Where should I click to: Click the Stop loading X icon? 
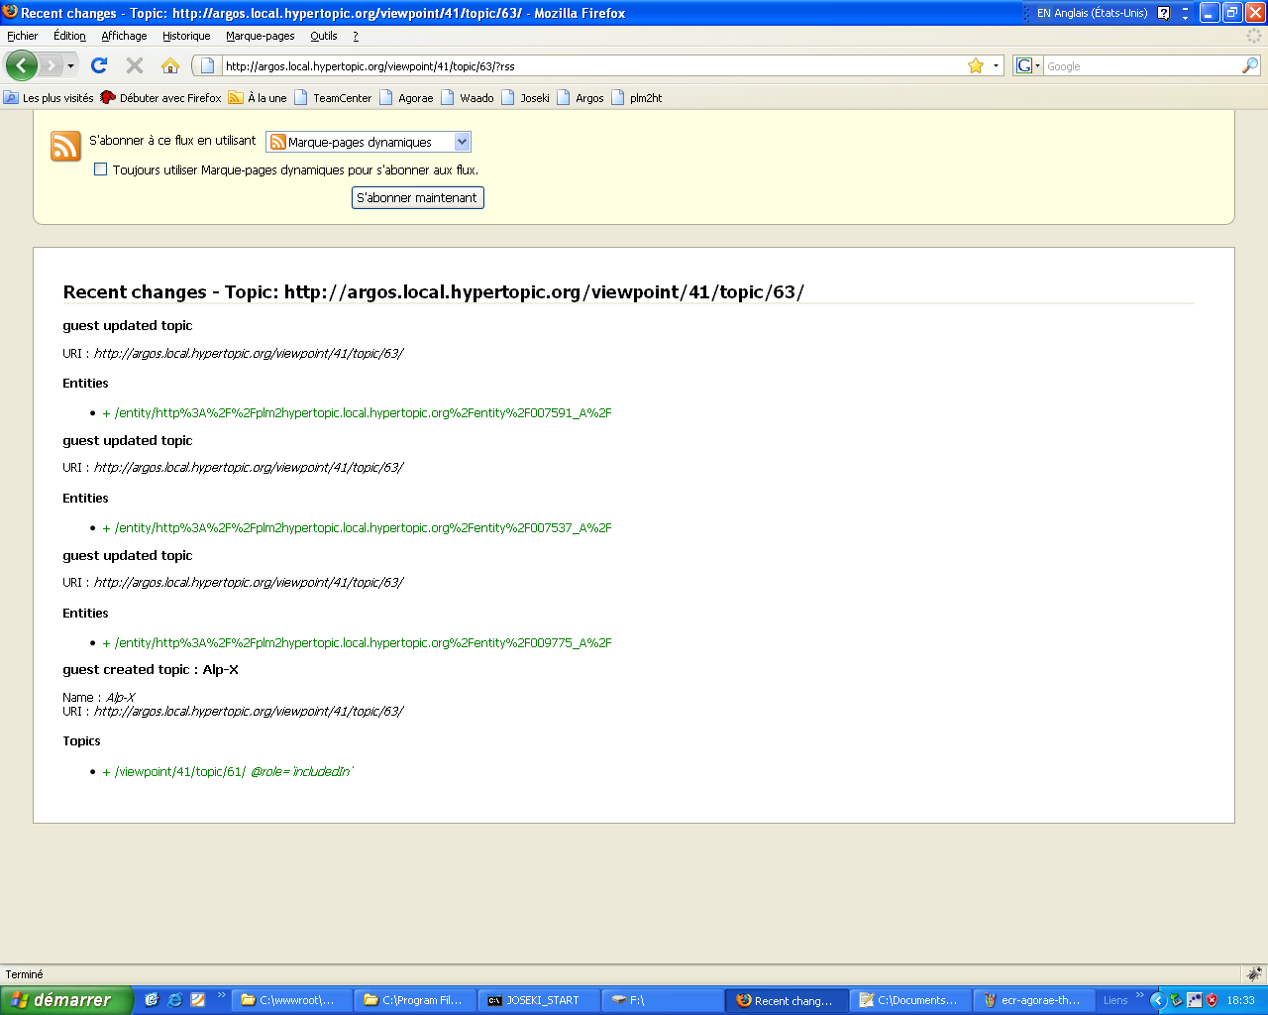click(x=135, y=65)
